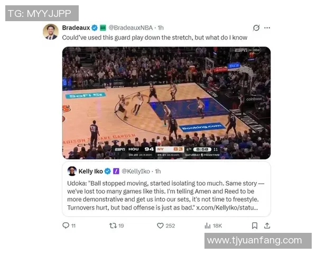Reply using the comment icon with 11
This screenshot has width=317, height=254.
pos(69,225)
